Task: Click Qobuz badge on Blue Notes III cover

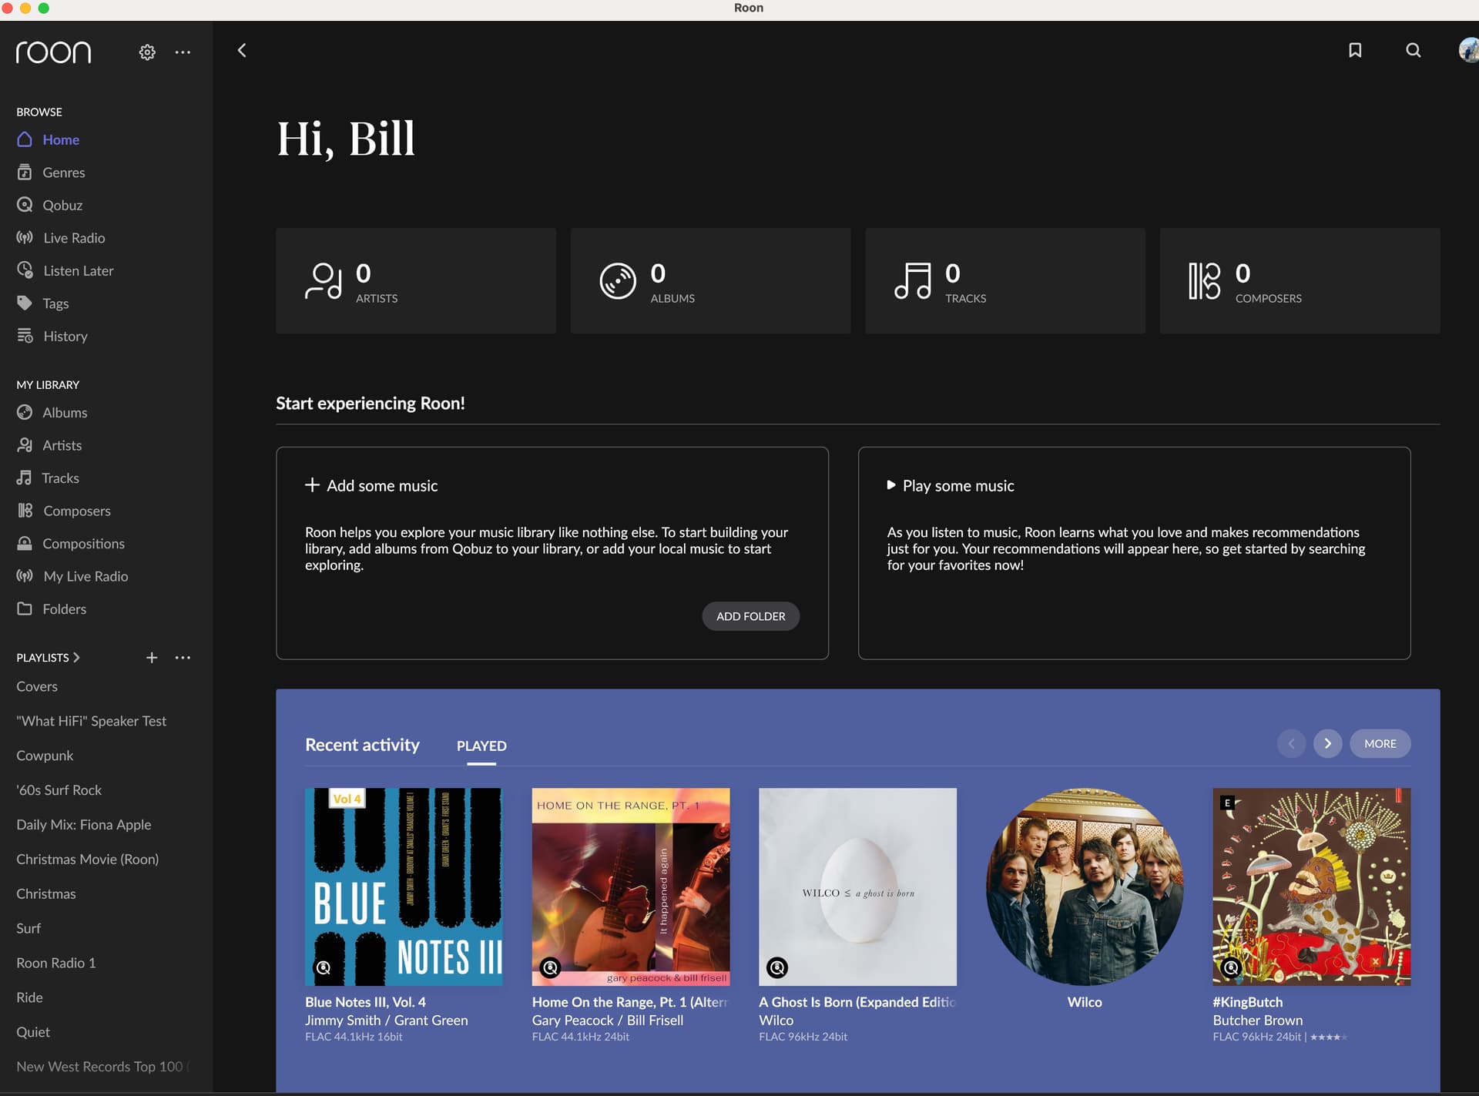Action: coord(324,967)
